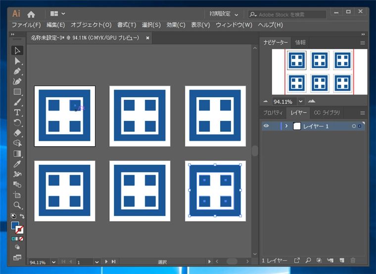Image resolution: width=376 pixels, height=274 pixels.
Task: Pick the Type tool
Action: 17,113
